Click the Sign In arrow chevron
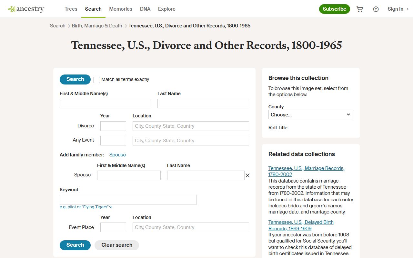This screenshot has width=413, height=258. (x=408, y=9)
